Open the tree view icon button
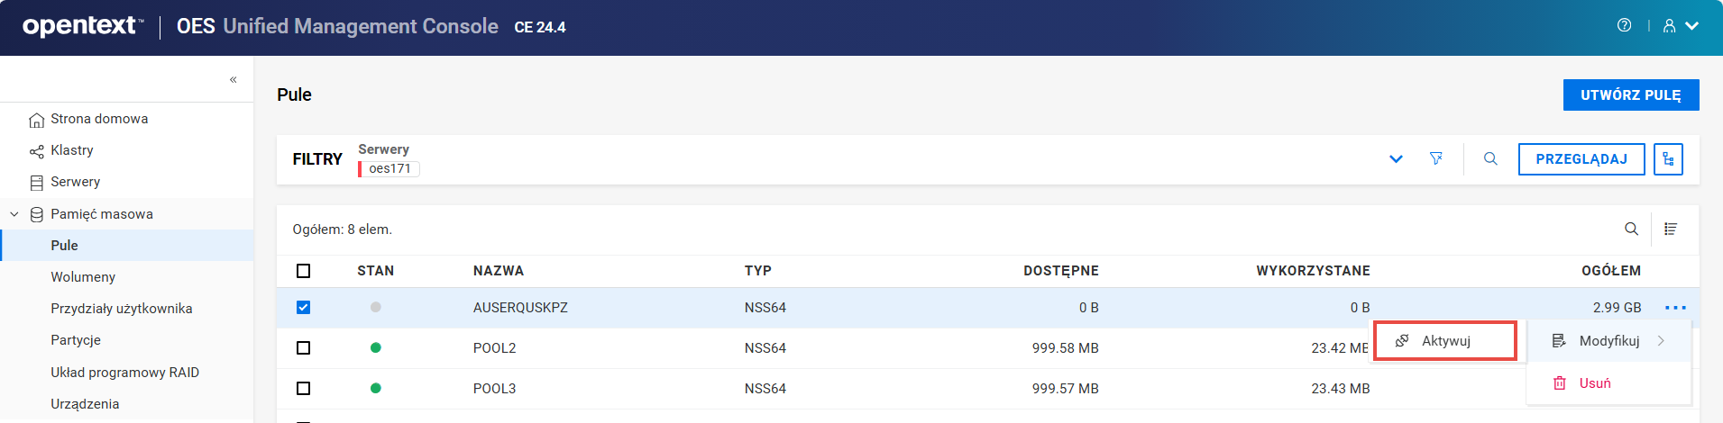This screenshot has width=1723, height=423. (x=1668, y=159)
